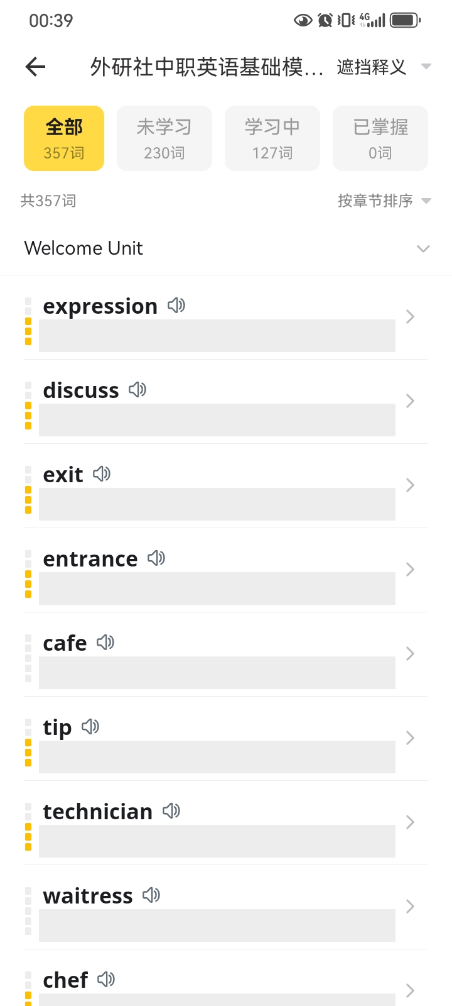Tap the speaker icon beside cafe

tap(105, 643)
